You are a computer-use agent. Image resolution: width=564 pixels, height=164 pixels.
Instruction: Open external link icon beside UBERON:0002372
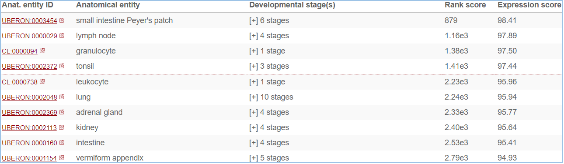coord(62,66)
